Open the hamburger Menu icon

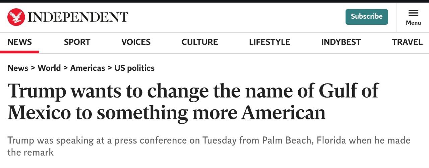(x=413, y=13)
